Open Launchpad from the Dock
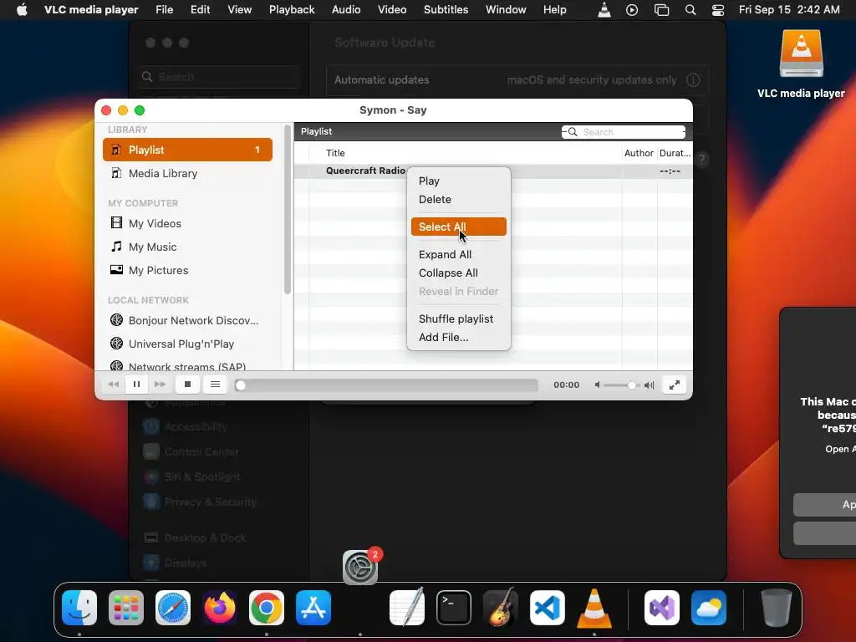Screen dimensions: 856x642 tap(126, 607)
